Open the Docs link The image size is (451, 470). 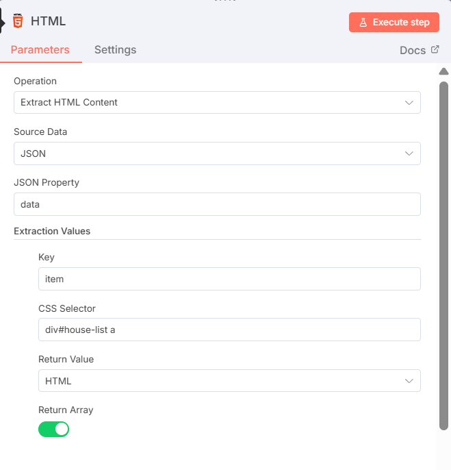(x=413, y=51)
